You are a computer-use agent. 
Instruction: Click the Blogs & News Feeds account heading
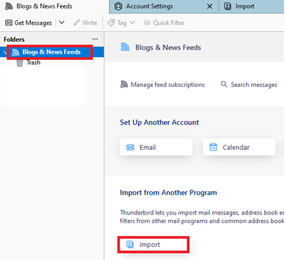click(x=168, y=47)
